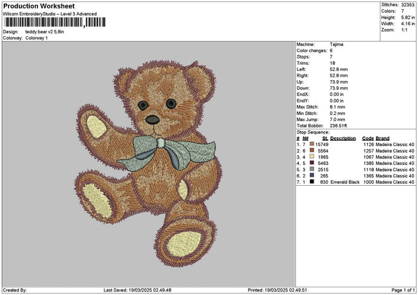Image resolution: width=418 pixels, height=295 pixels.
Task: Click the Colors value '7' in the header
Action: pos(403,11)
